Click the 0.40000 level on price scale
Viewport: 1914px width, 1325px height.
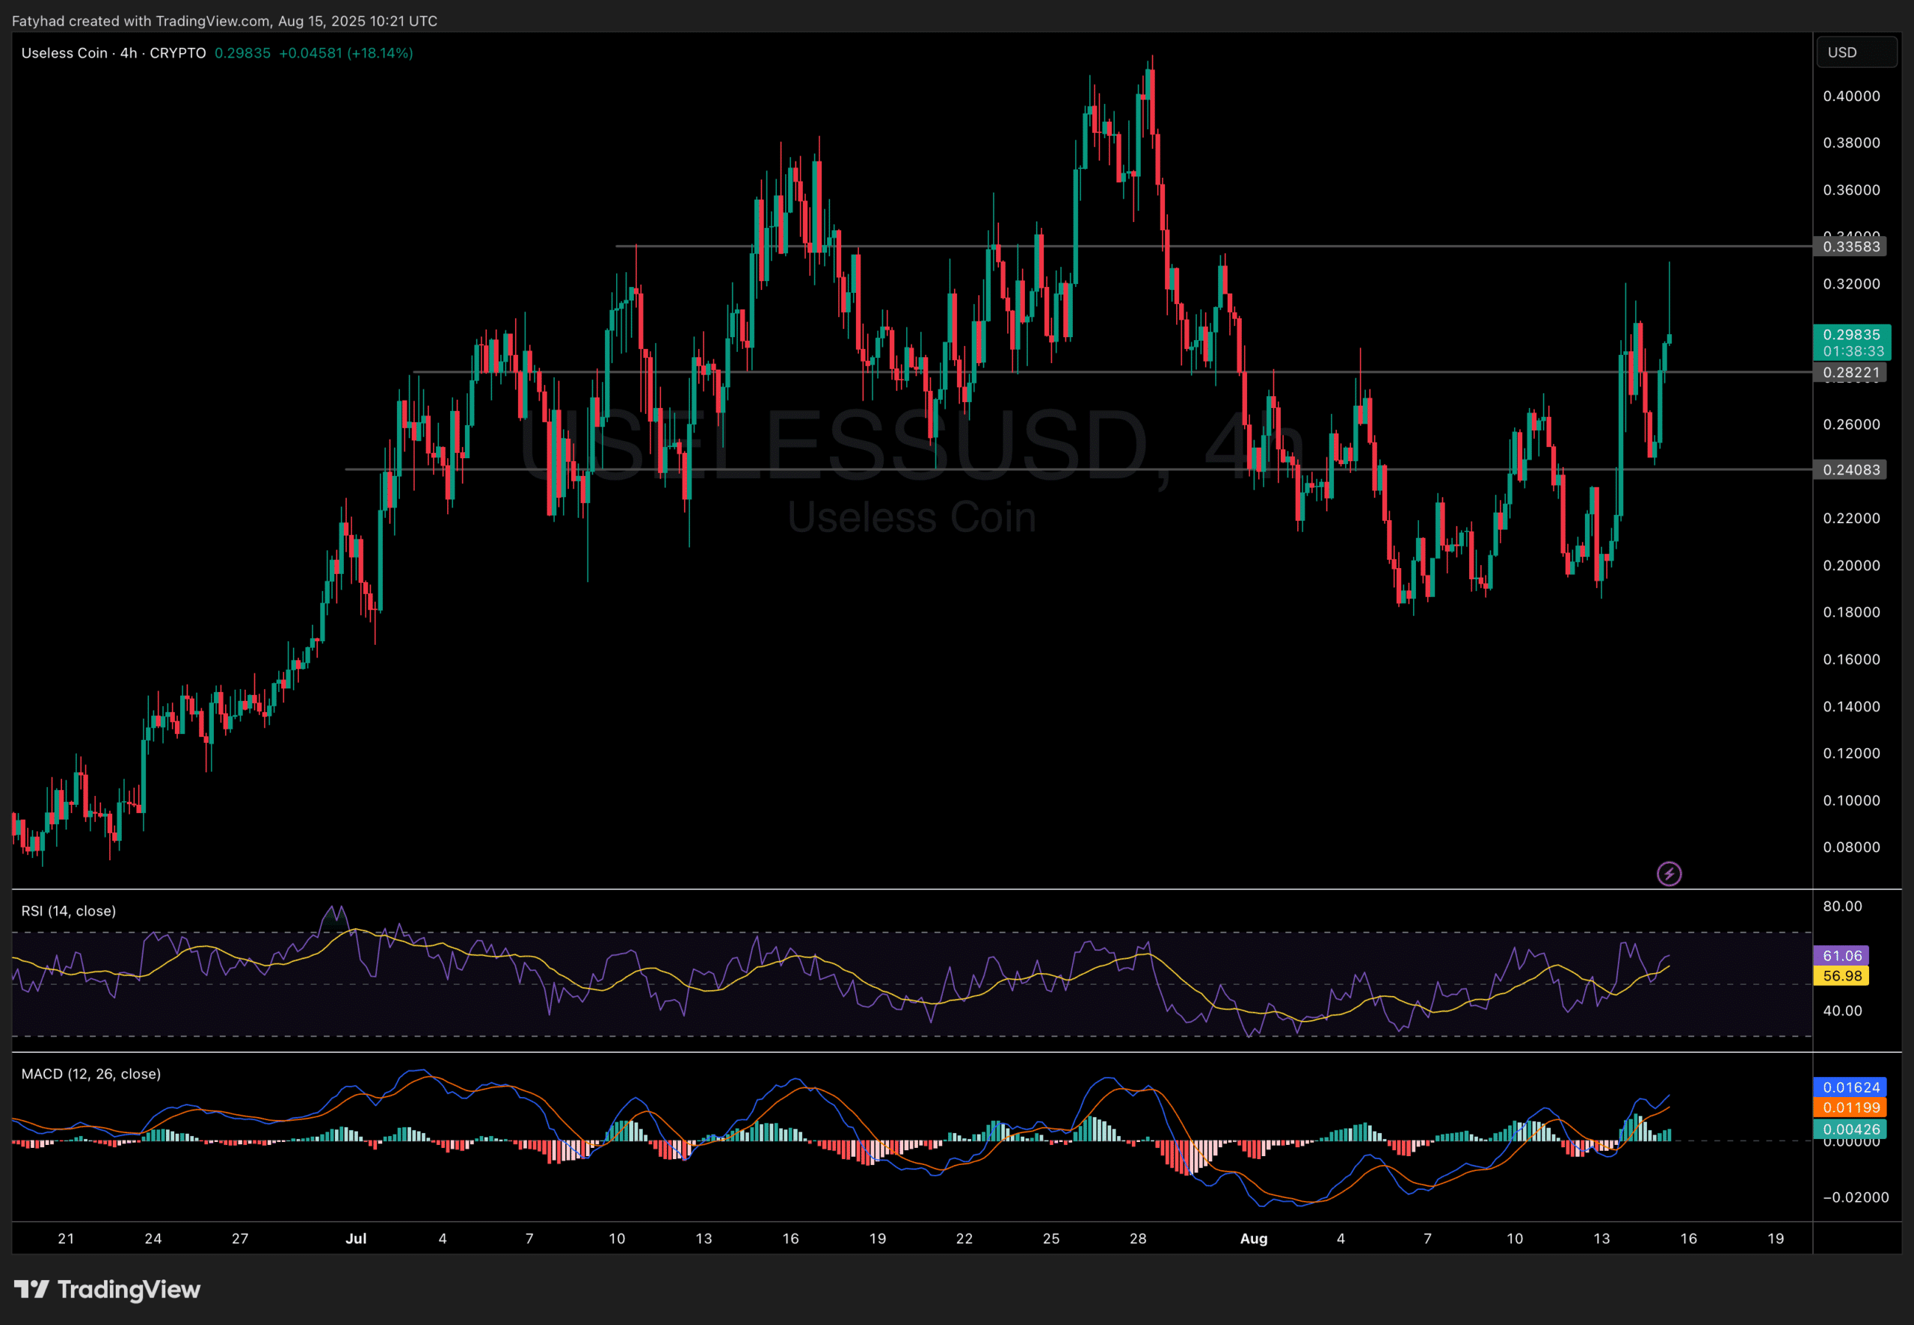tap(1851, 96)
